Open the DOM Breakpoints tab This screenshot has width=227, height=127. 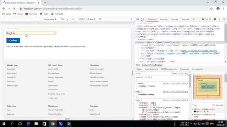169,69
